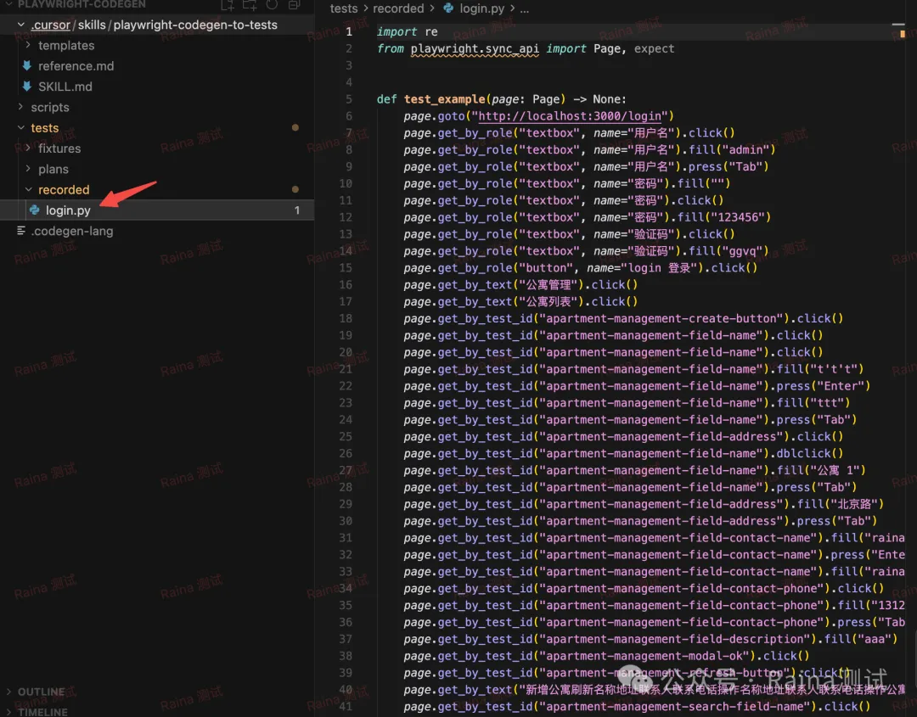Click the modified dot on tests folder
Viewport: 917px width, 717px height.
coord(295,127)
